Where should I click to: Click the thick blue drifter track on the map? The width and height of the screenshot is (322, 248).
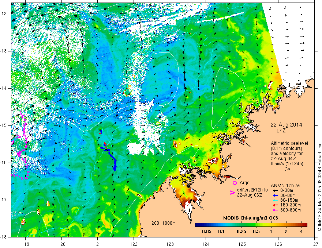[x=112, y=157]
